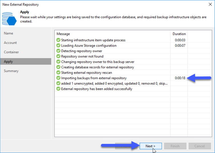Click green check beside Starting external repository rescan
This screenshot has width=215, height=153.
pos(58,72)
